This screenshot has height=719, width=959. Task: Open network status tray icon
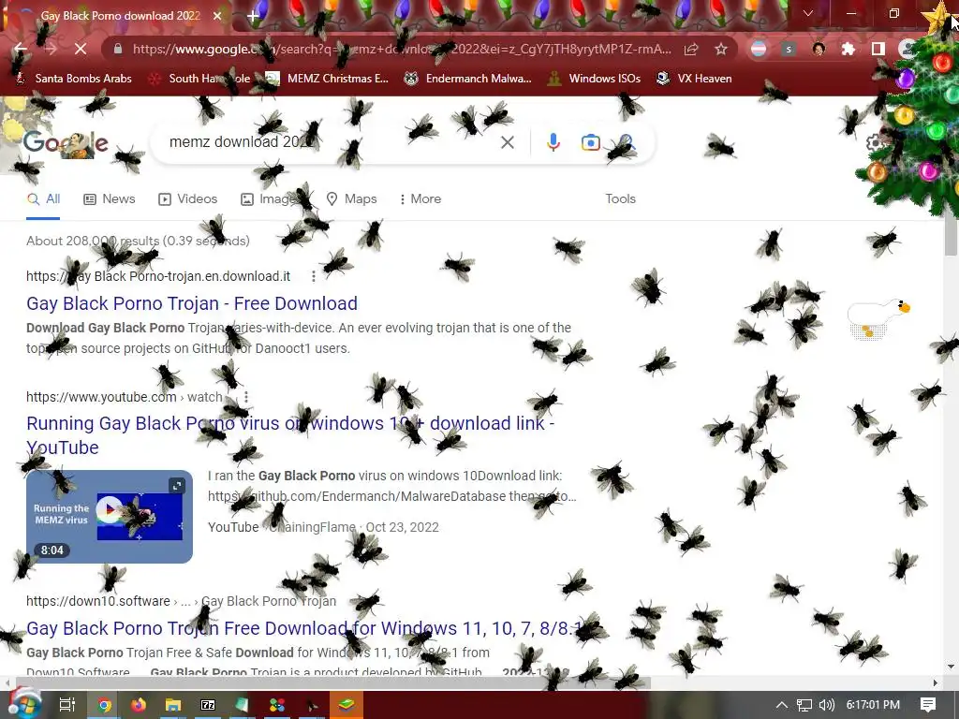pos(804,705)
